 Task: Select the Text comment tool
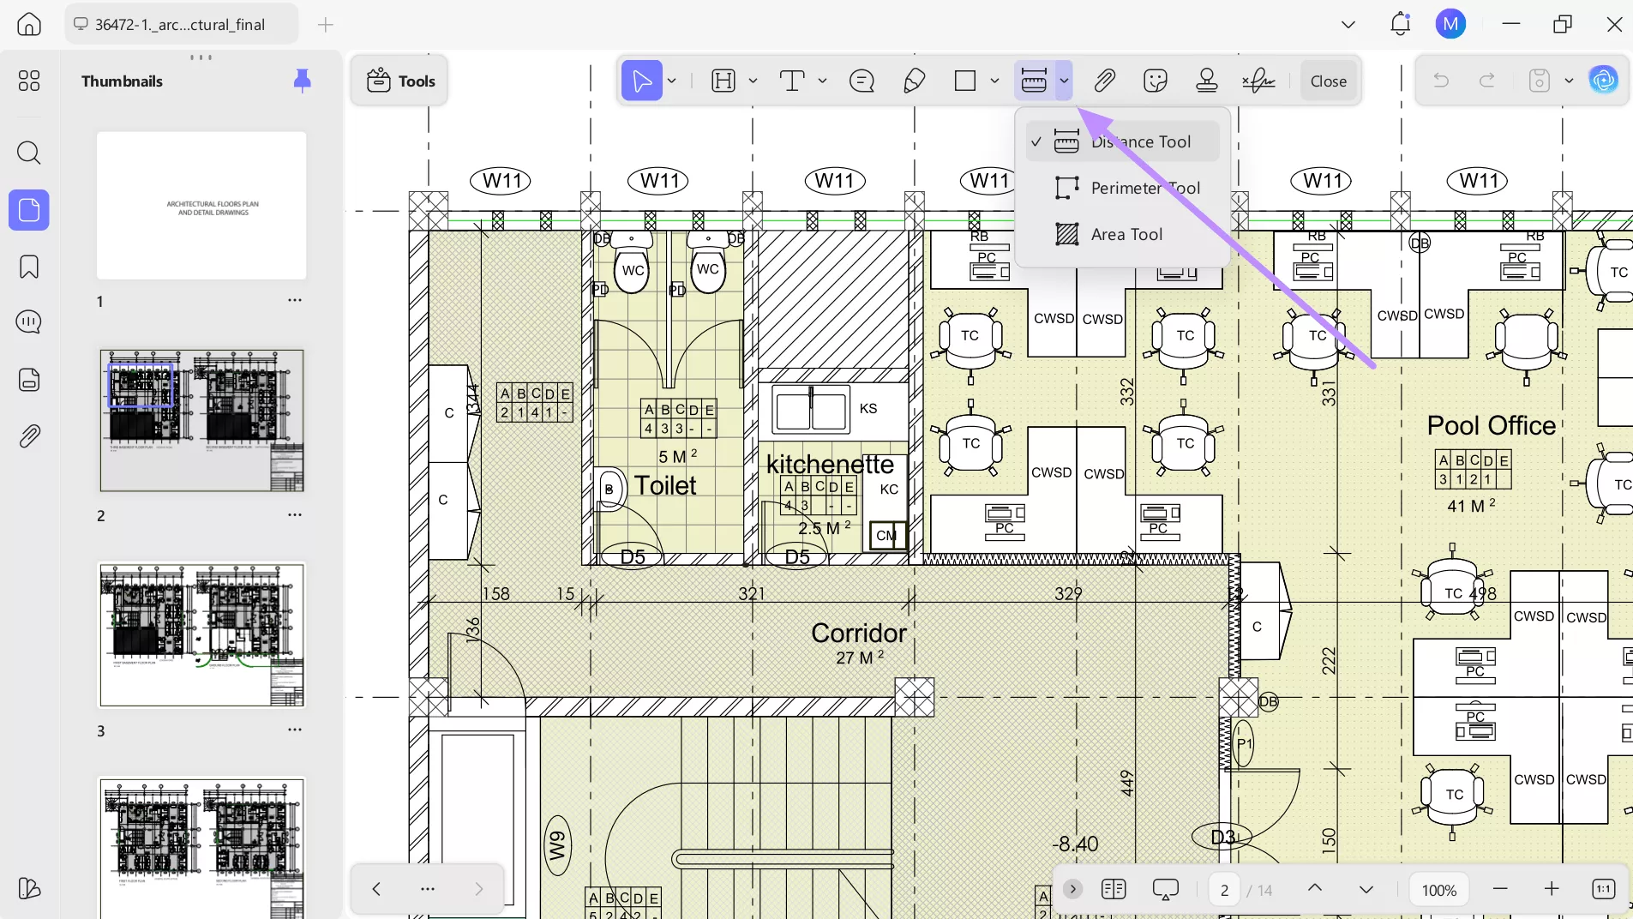(793, 81)
